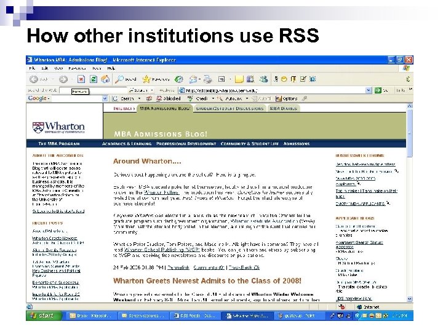Select Student2Student Discussions tab
This screenshot has height=332, width=443.
(x=229, y=108)
